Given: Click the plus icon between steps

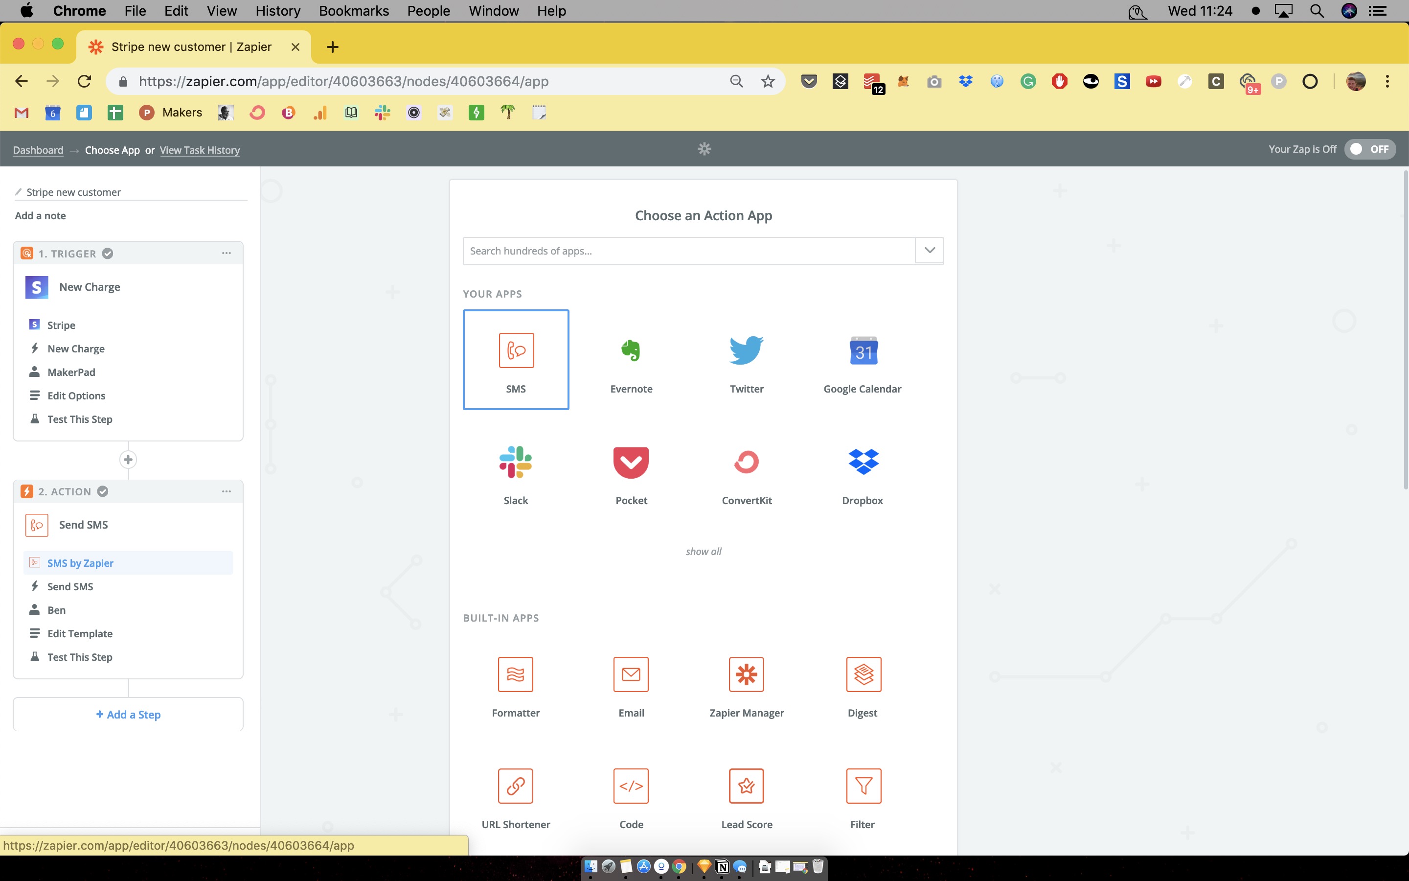Looking at the screenshot, I should point(128,460).
